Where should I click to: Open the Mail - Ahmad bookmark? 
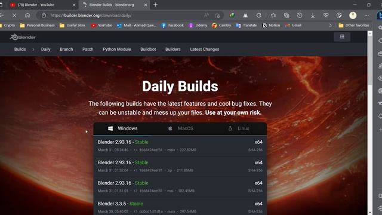coord(137,25)
